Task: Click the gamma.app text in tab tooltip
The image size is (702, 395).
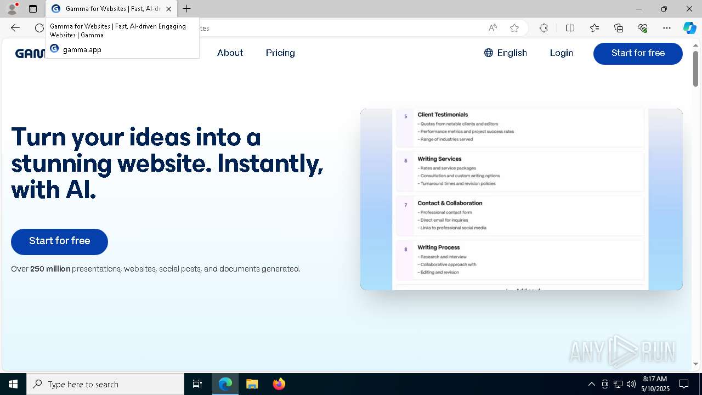Action: coord(82,49)
